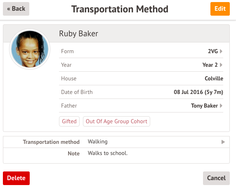The image size is (236, 190).
Task: Delete this transportation method
Action: [x=16, y=178]
